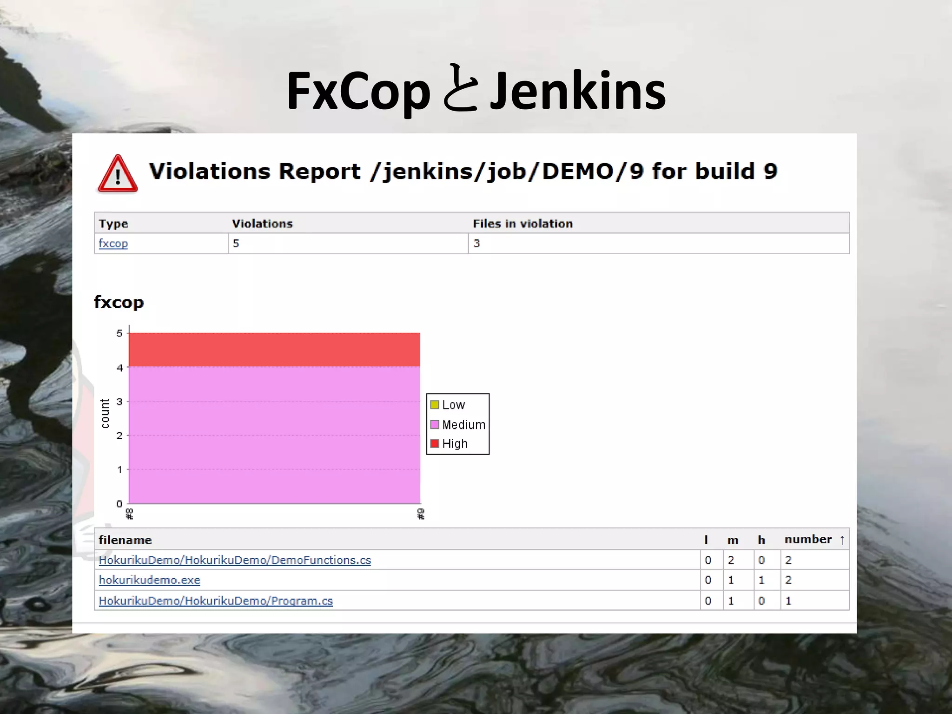This screenshot has height=714, width=952.
Task: Click the Violations column header
Action: point(262,224)
